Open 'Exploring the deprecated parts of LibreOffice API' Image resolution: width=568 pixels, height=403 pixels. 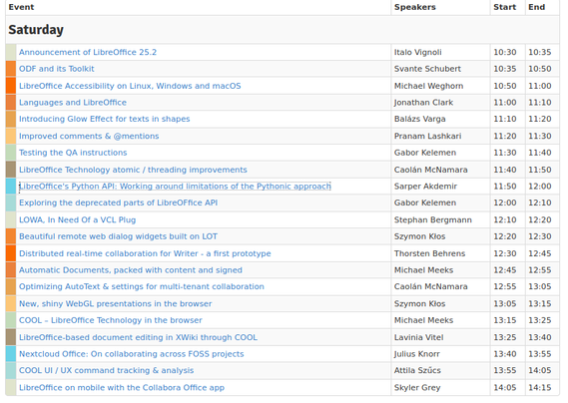[x=118, y=202]
